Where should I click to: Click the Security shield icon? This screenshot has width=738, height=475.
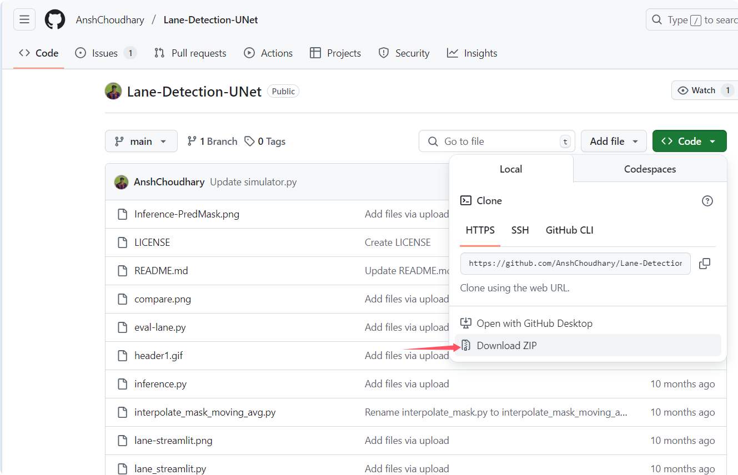tap(384, 53)
